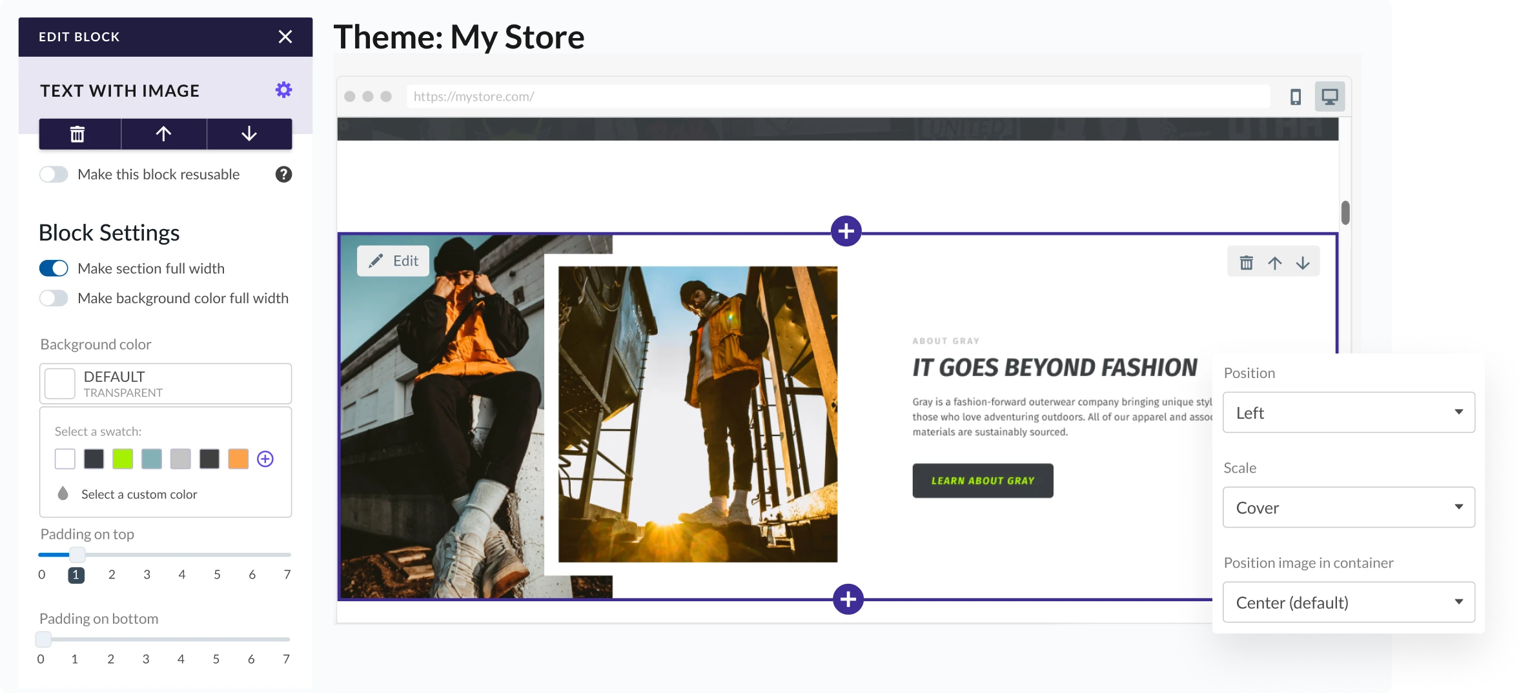1530x698 pixels.
Task: Open Text With Image settings gear
Action: click(x=283, y=90)
